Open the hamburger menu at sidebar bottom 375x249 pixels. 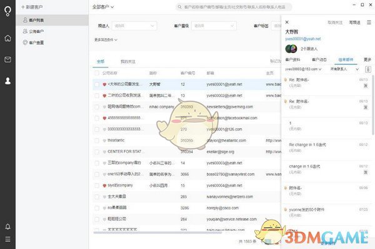point(7,239)
